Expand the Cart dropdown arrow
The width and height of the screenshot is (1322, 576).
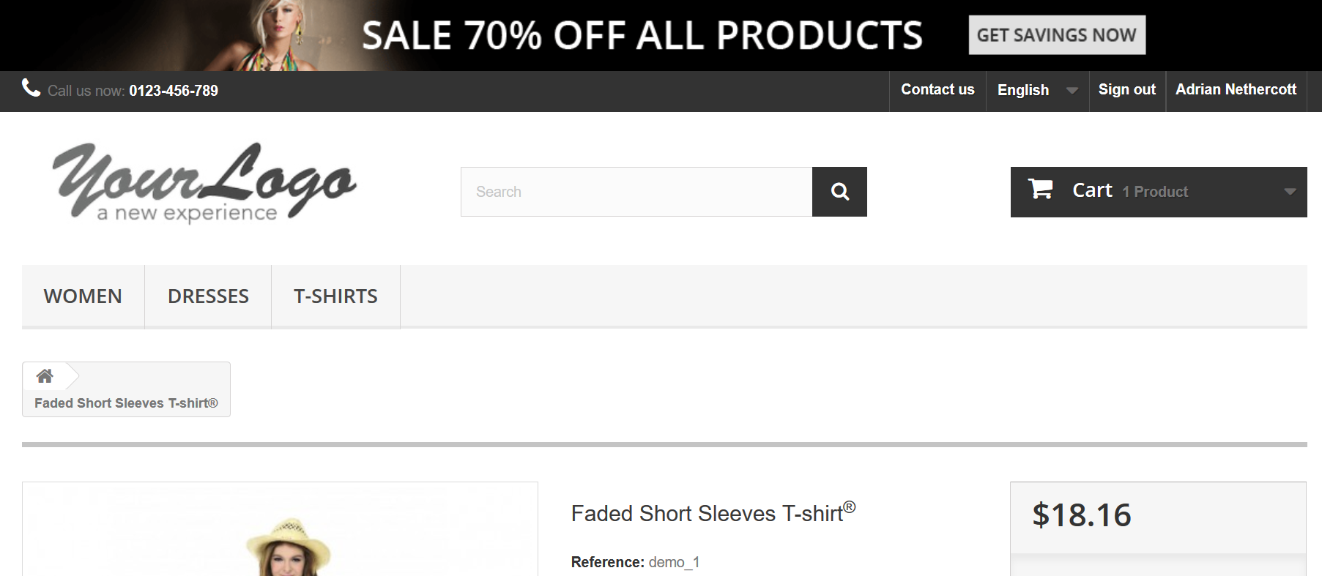click(1289, 192)
